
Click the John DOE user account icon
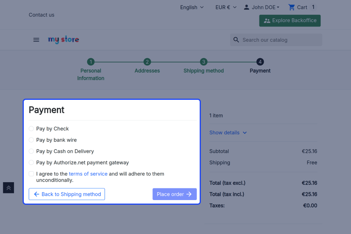point(246,7)
